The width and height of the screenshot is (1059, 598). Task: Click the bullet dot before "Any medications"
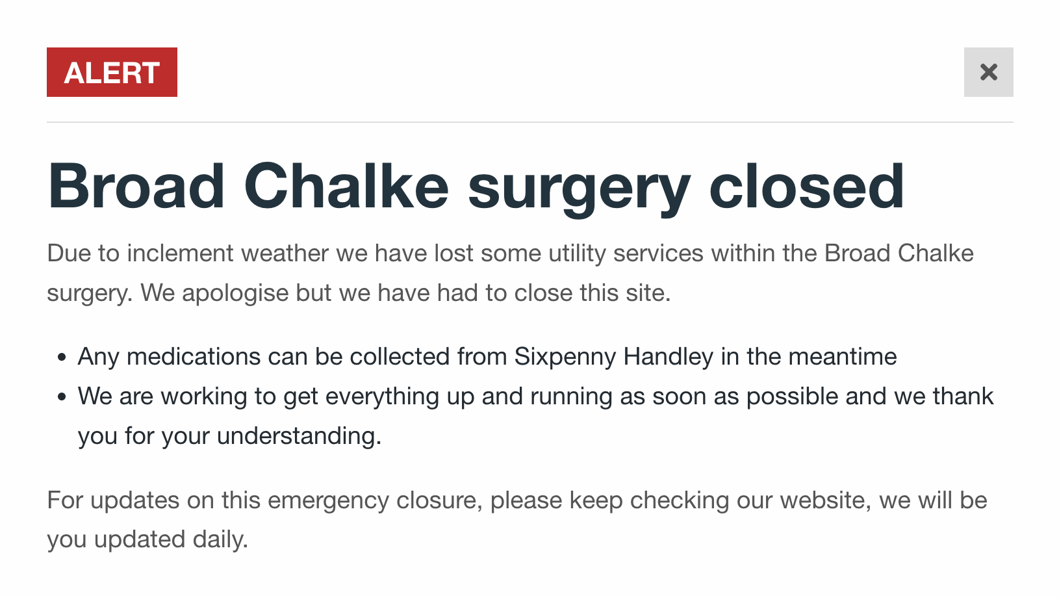[62, 357]
